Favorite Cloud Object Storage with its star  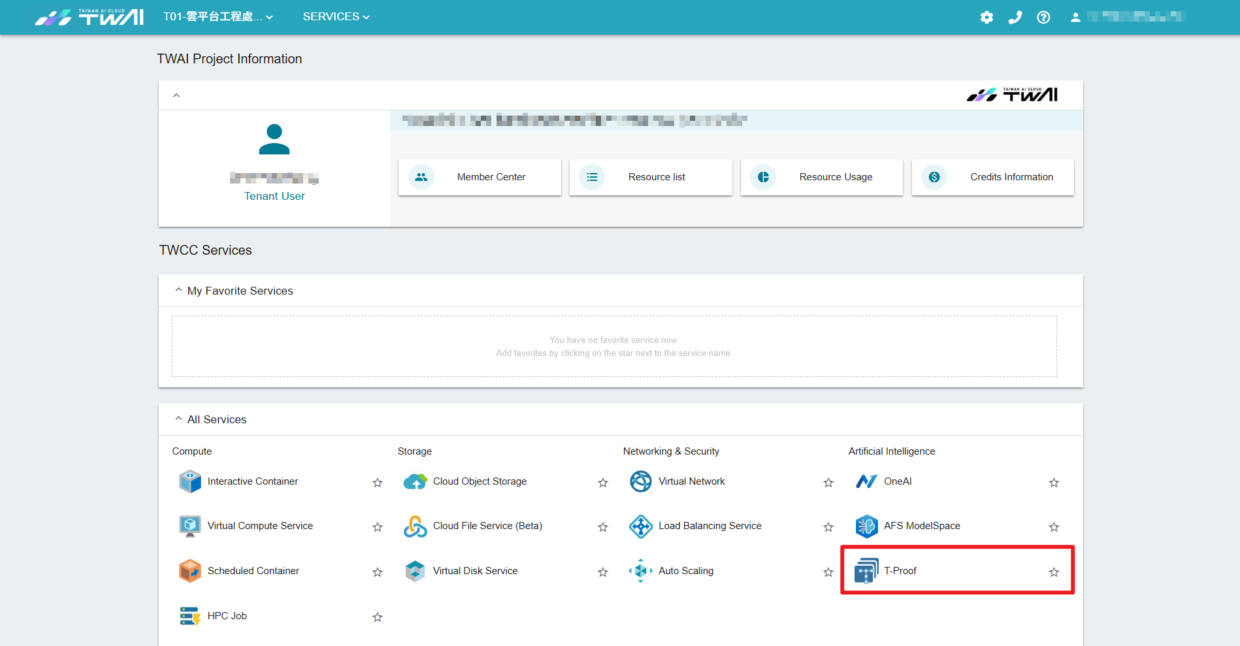pos(603,483)
